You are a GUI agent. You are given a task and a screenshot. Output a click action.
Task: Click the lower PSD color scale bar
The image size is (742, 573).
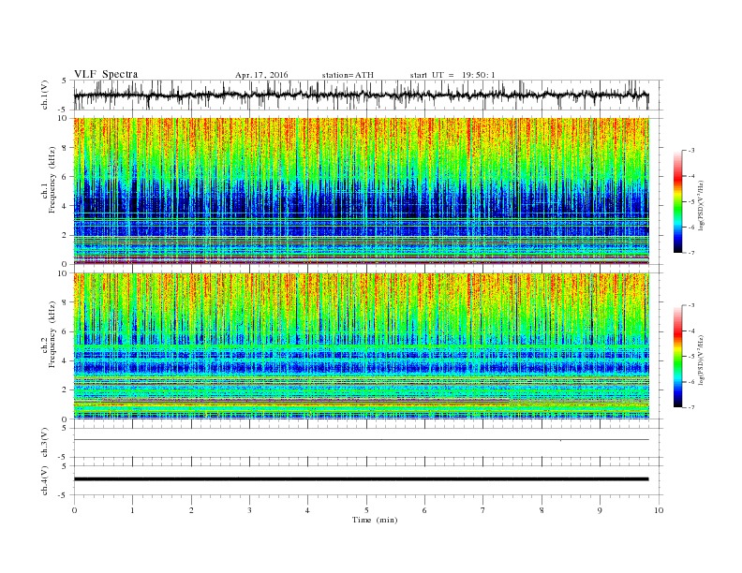tap(677, 357)
